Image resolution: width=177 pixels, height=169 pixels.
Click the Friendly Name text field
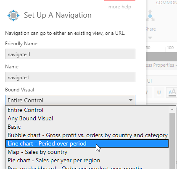70,54
